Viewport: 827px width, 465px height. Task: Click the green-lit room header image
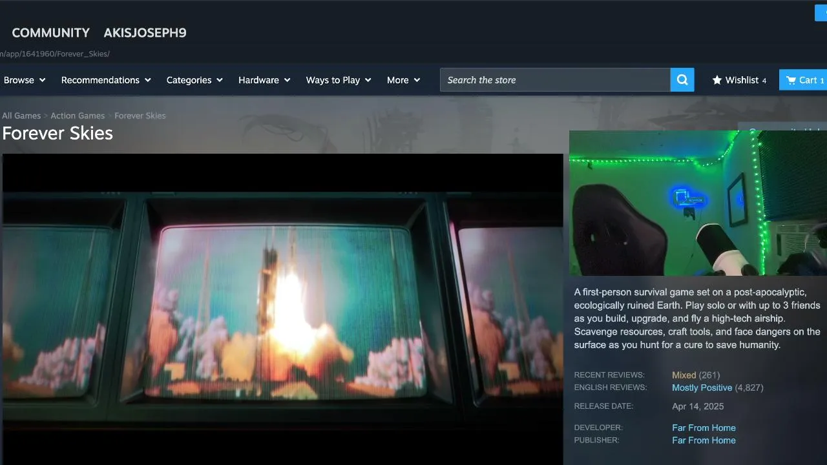pos(698,203)
